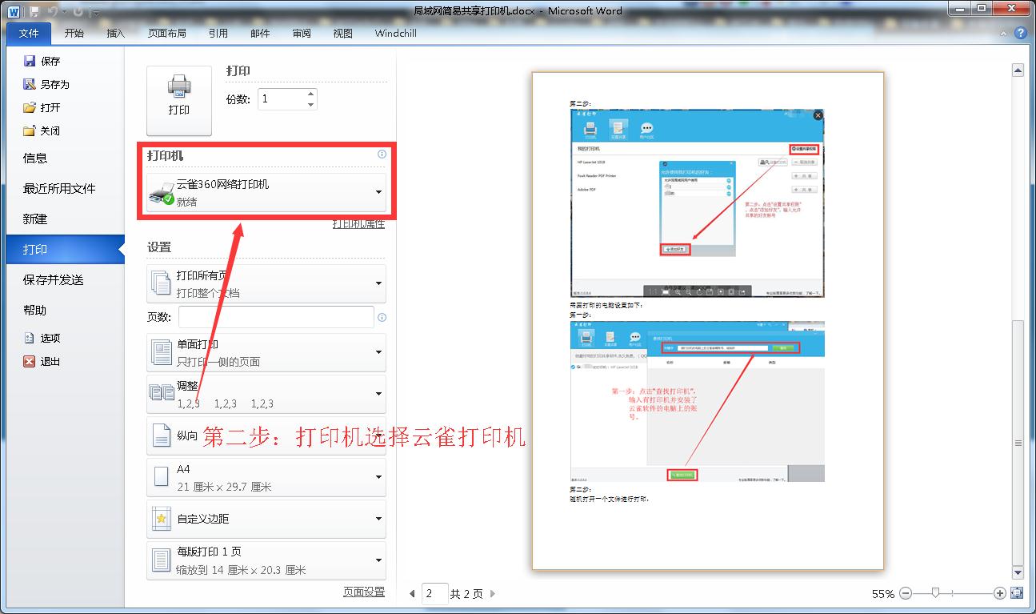The height and width of the screenshot is (614, 1036).
Task: Open the 云雀360网络打印机 printer dropdown
Action: pos(266,192)
